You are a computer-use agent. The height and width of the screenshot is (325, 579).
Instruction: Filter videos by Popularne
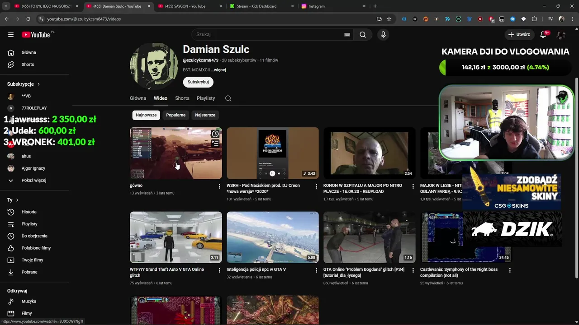point(176,115)
